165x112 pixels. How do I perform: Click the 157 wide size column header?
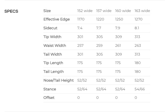pos(104,11)
